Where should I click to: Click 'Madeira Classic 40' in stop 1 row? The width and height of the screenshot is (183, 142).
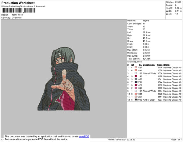172,68
